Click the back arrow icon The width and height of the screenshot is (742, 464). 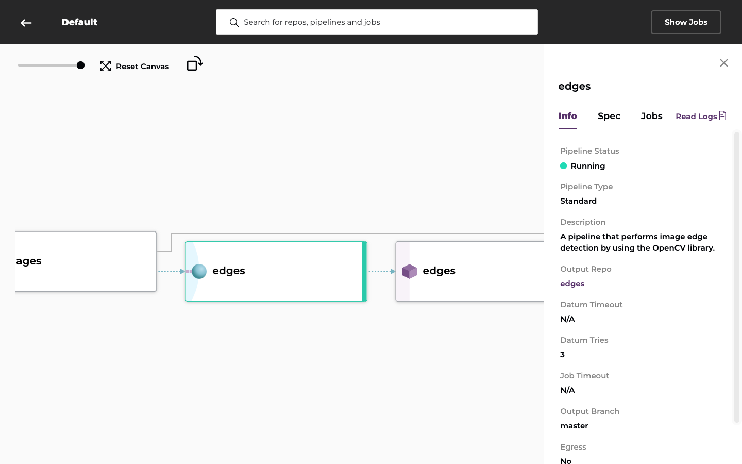(26, 23)
